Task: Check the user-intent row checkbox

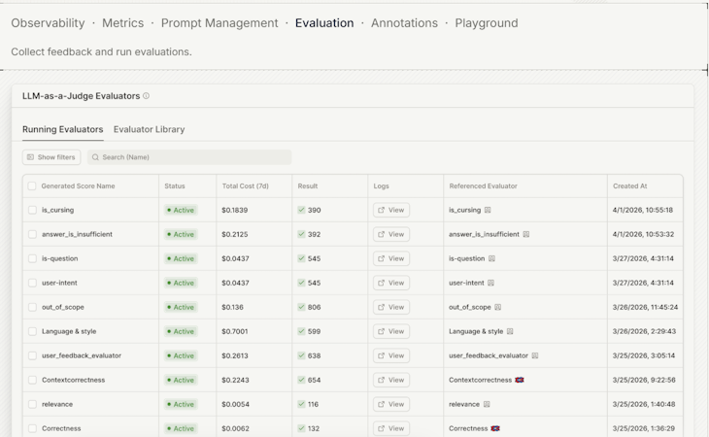Action: click(32, 283)
